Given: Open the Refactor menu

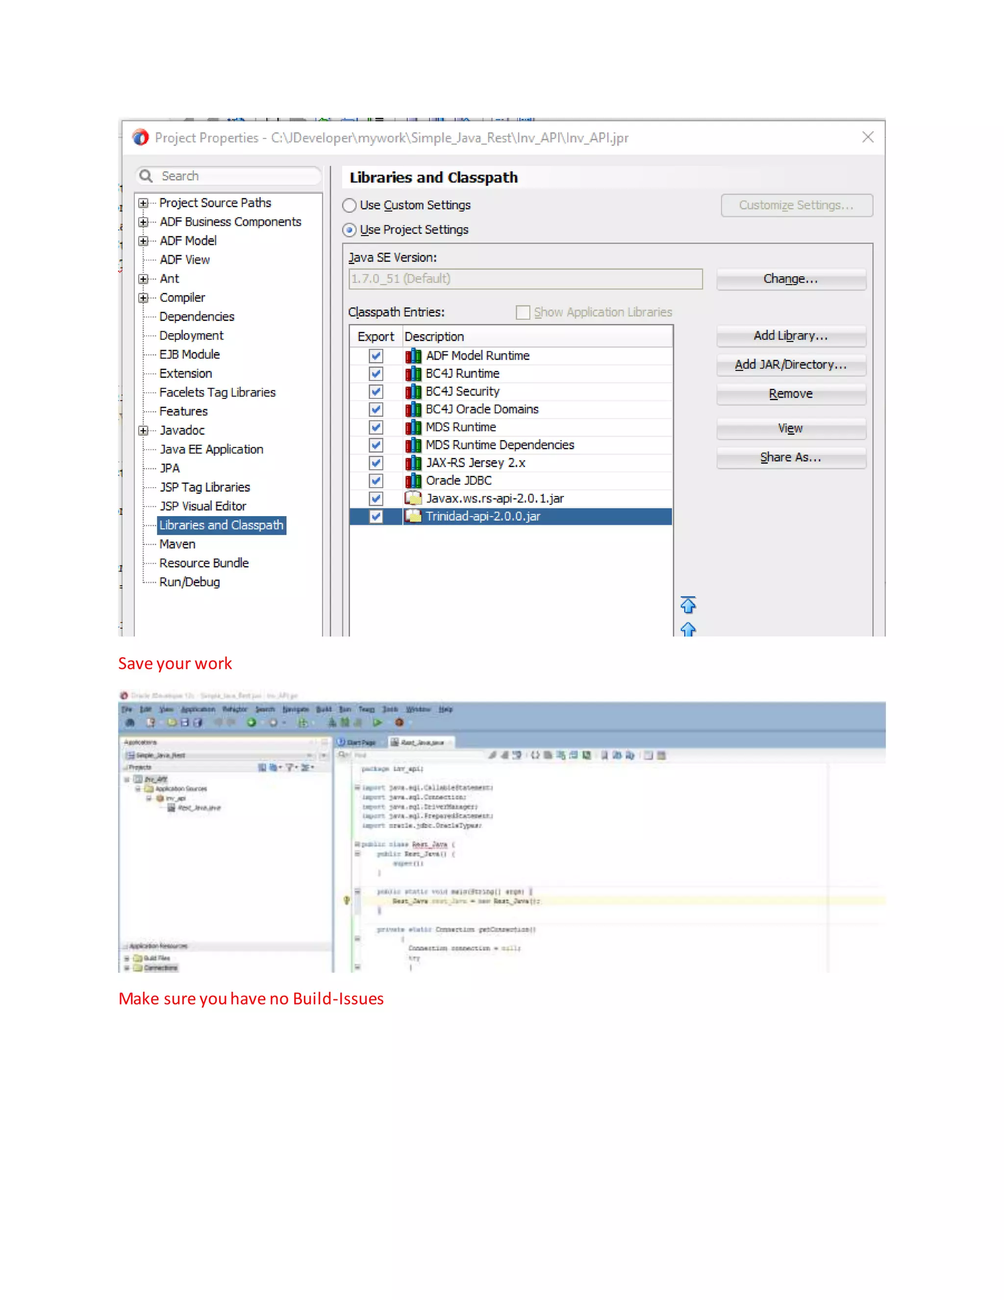Looking at the screenshot, I should [234, 709].
